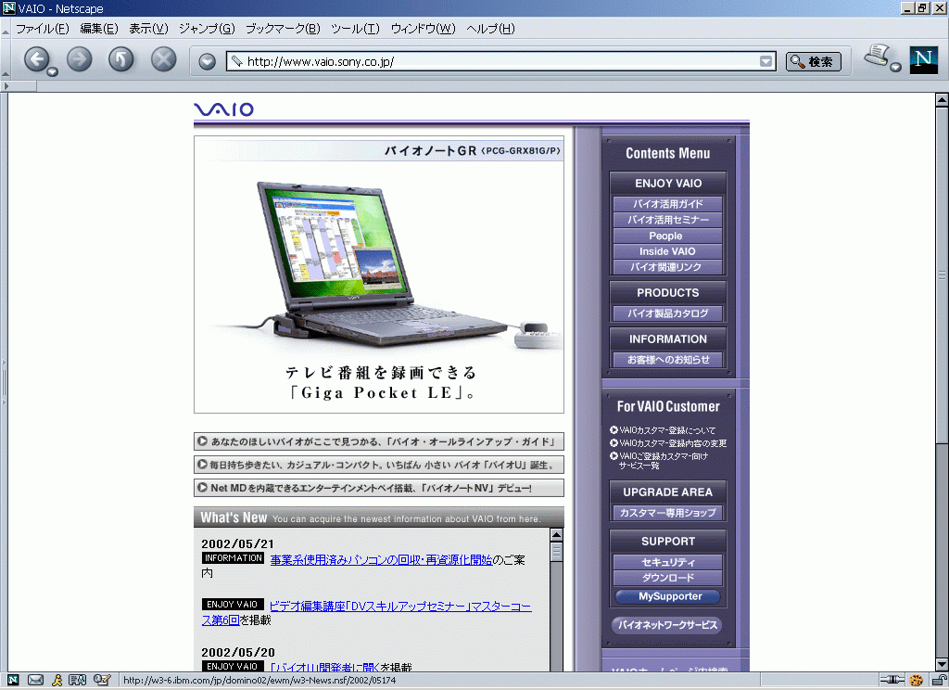The height and width of the screenshot is (690, 949).
Task: Open the ブックマーク(B) menu
Action: click(283, 29)
